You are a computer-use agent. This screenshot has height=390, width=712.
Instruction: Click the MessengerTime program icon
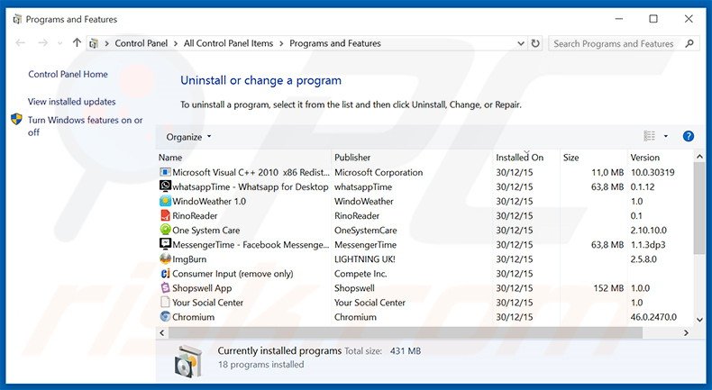(x=165, y=244)
